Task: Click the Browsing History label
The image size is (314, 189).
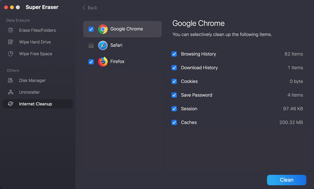Action: pyautogui.click(x=198, y=54)
